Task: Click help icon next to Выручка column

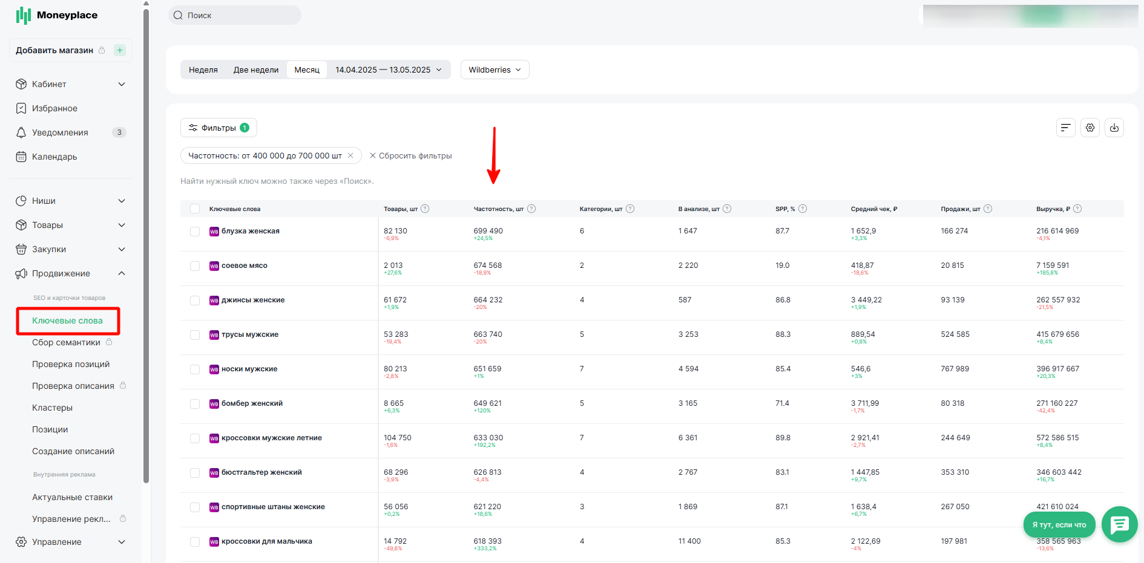Action: [1077, 209]
